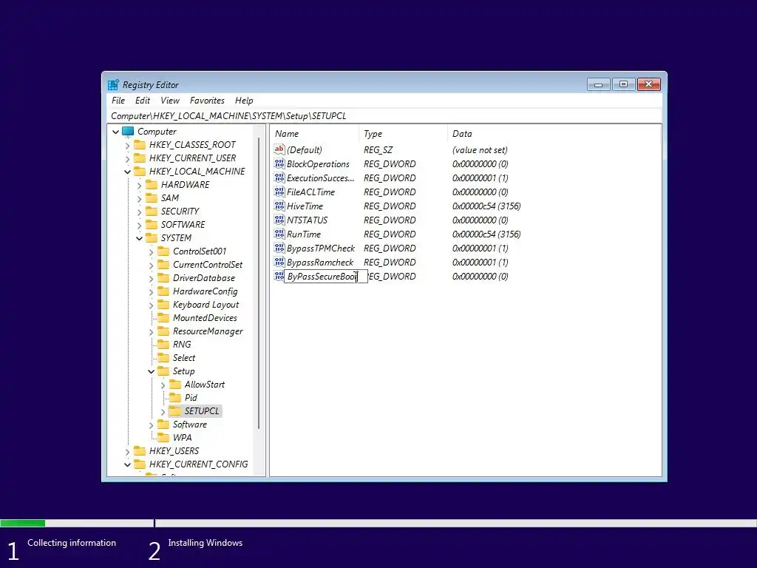Image resolution: width=757 pixels, height=568 pixels.
Task: Click the REG_SZ type cell
Action: tap(378, 149)
